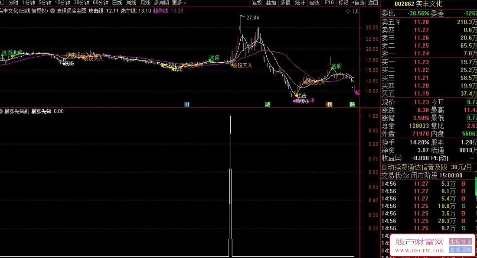Switch to the 周线 weekly chart tab
The height and width of the screenshot is (258, 477).
click(x=131, y=3)
